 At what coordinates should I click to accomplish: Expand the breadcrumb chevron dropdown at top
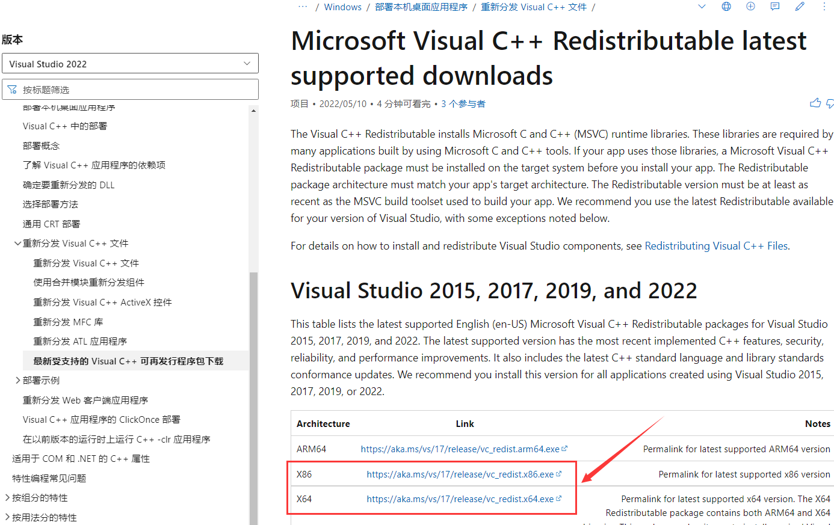pos(702,7)
